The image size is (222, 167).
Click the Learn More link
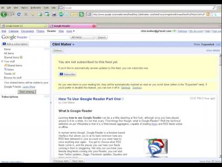tap(29, 87)
